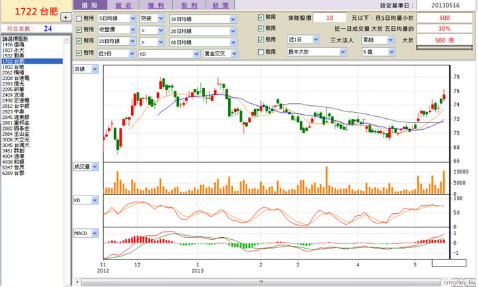Image resolution: width=478 pixels, height=287 pixels.
Task: Open the KD indicator panel dropdown arrow
Action: click(95, 200)
